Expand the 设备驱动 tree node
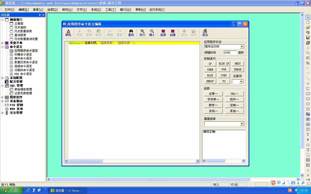Screen dimensions: 311x194 [x=2, y=101]
